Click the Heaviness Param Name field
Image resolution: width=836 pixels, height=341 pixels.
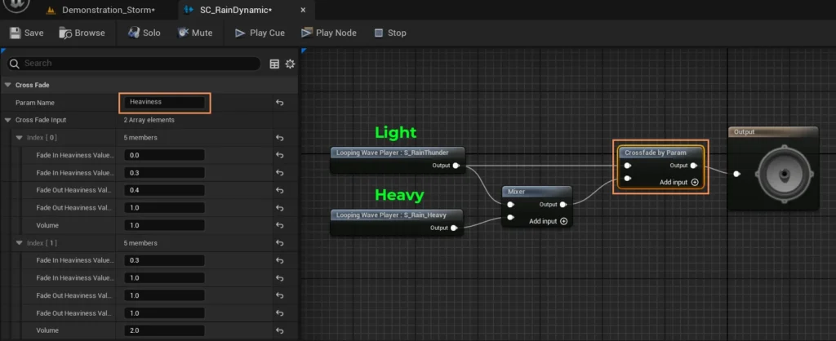coord(165,103)
